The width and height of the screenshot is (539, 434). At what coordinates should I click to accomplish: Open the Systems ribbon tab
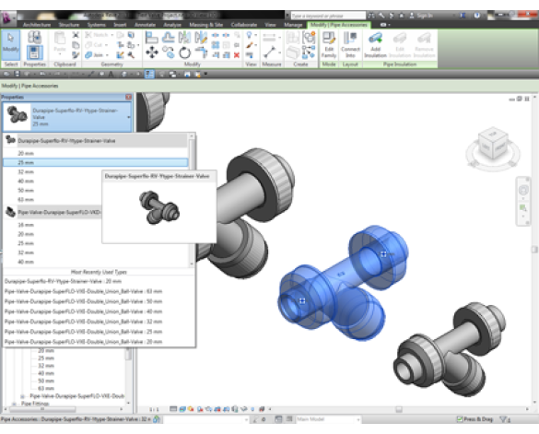(x=96, y=25)
